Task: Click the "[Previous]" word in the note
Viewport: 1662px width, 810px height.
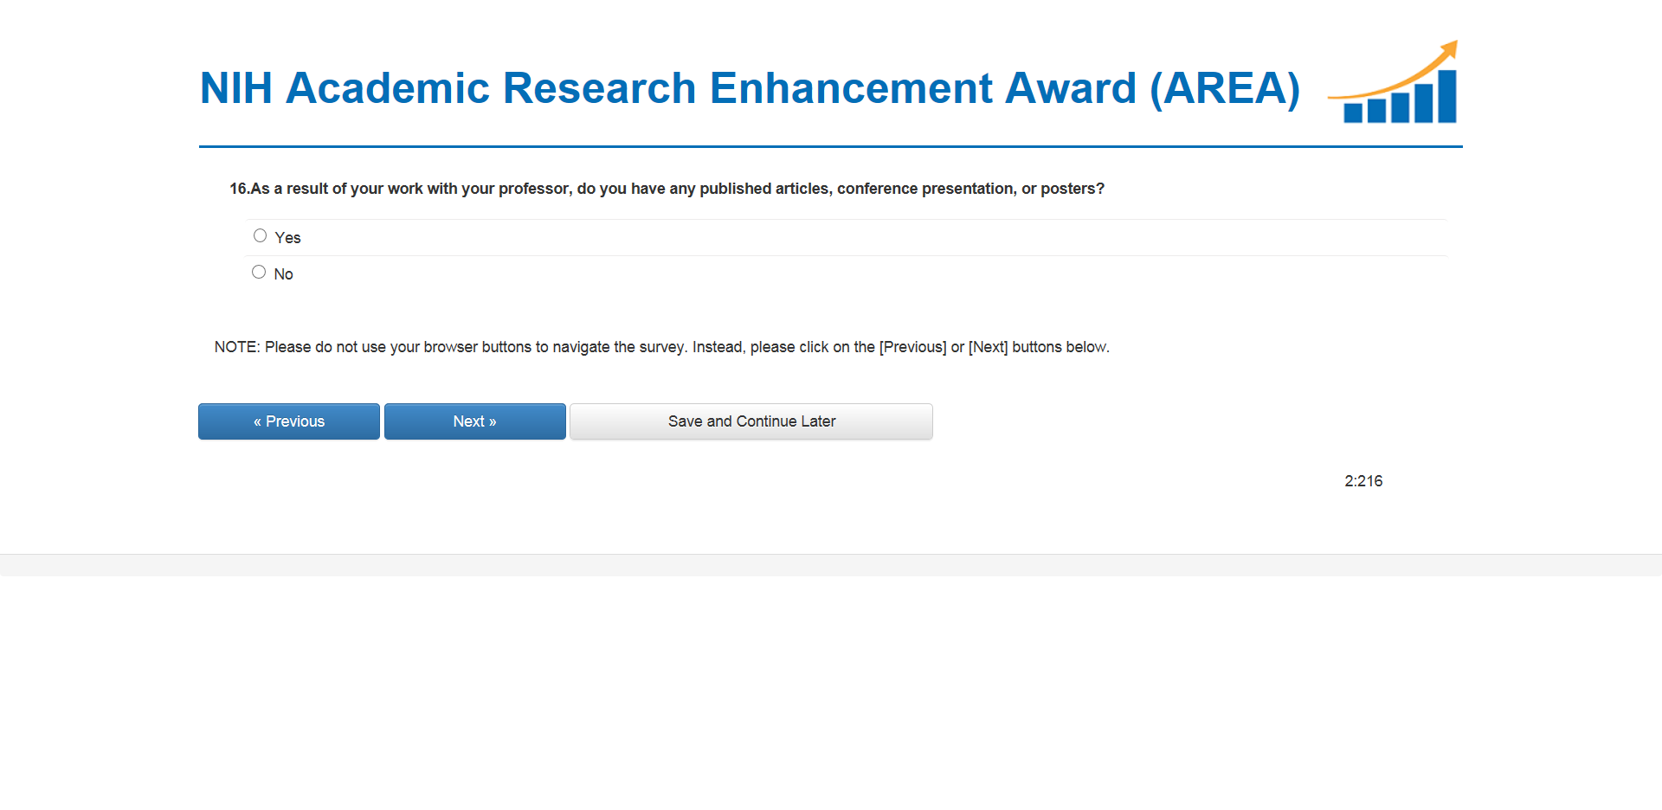Action: click(912, 347)
